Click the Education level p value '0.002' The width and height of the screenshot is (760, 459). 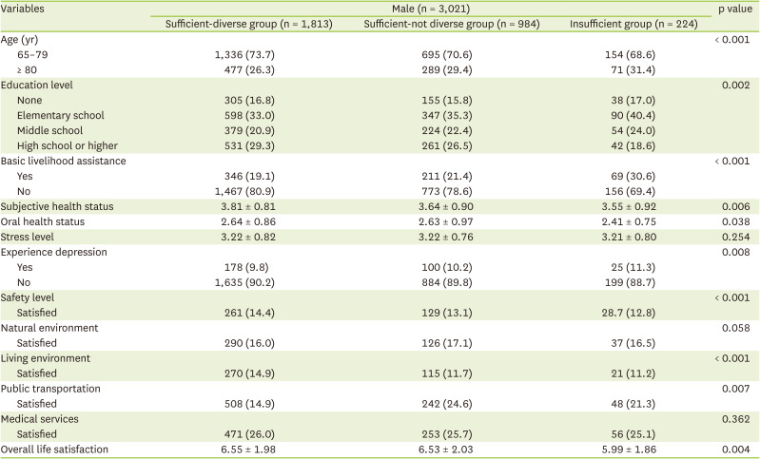pos(736,86)
